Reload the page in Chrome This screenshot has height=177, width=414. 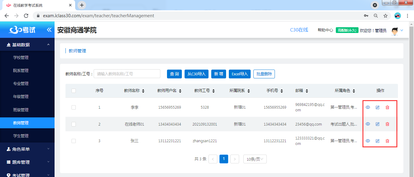[x=26, y=16]
